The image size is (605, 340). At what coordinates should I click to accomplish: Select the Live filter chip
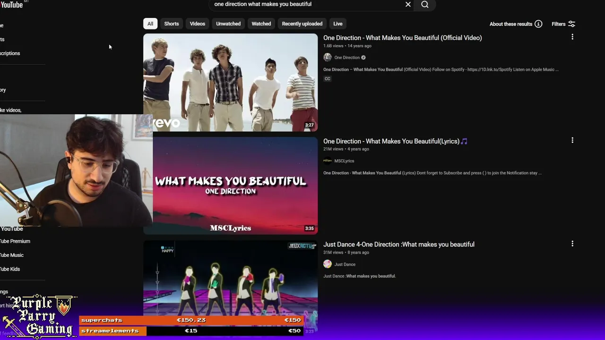338,24
